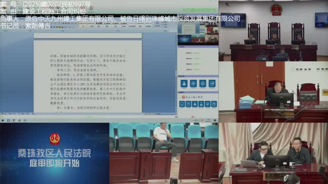
Task: Select the gallery seating camera feed
Action: [164, 153]
